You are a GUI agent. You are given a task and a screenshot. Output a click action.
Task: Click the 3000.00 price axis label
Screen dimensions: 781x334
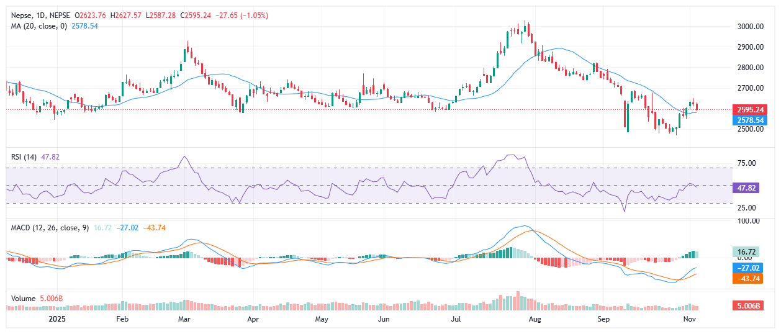click(x=749, y=27)
